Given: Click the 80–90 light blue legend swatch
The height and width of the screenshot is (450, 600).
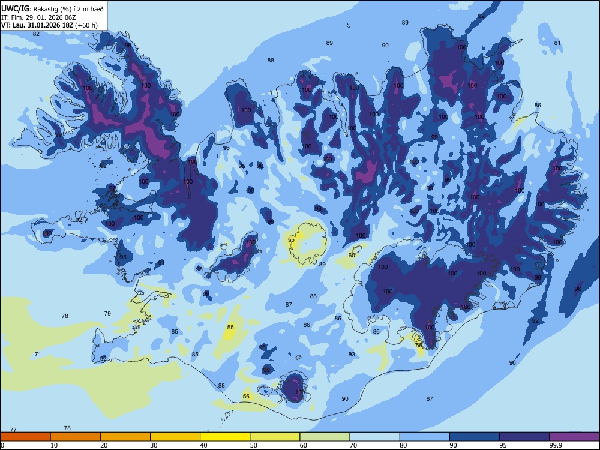Looking at the screenshot, I should coord(425,437).
